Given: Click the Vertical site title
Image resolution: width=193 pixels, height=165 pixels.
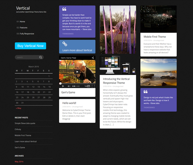Looking at the screenshot, I should [x=23, y=8].
